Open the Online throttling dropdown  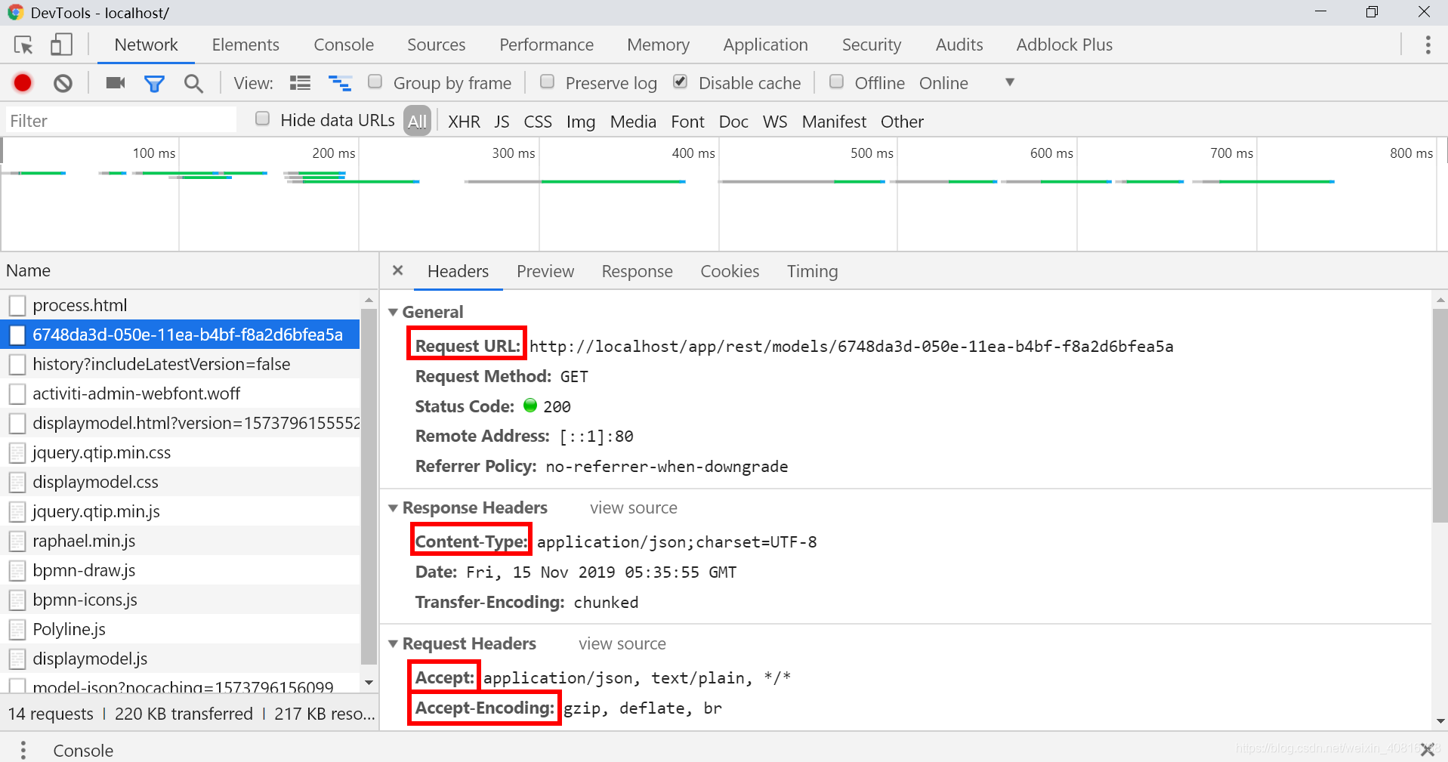click(x=967, y=83)
